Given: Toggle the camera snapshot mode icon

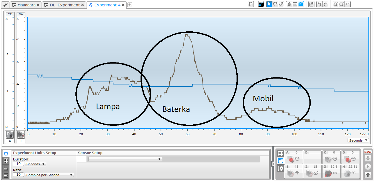Looking at the screenshot, I should click(x=301, y=4).
